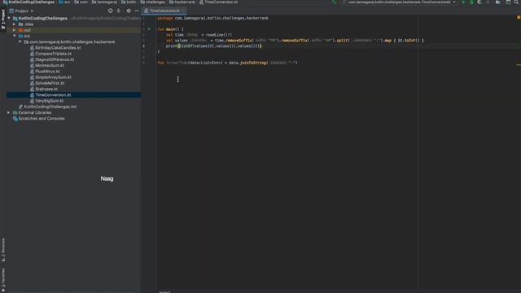Open DiagnolDifference.kt in project tree
This screenshot has width=521, height=293.
pyautogui.click(x=55, y=59)
